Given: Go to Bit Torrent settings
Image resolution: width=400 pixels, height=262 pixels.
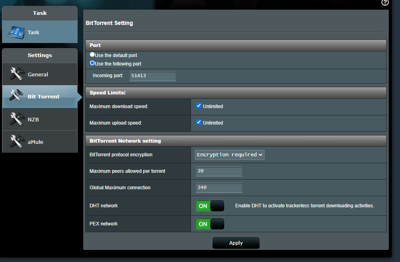Looking at the screenshot, I should [40, 96].
